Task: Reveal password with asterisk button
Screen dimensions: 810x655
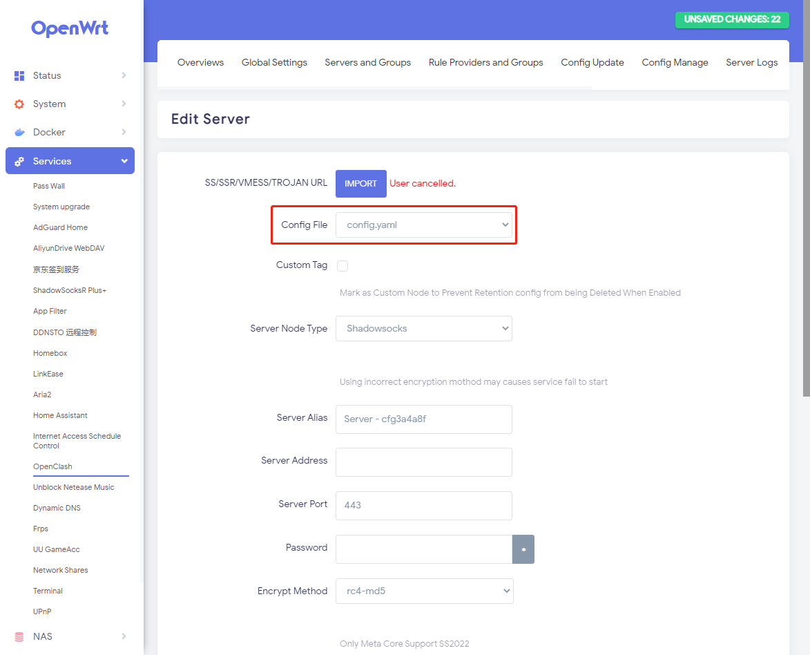Action: pos(523,549)
